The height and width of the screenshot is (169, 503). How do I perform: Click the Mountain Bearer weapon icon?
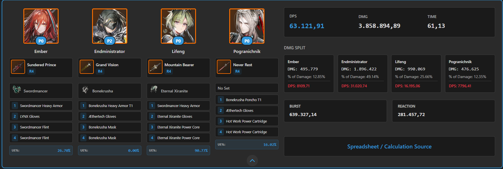[x=155, y=67]
